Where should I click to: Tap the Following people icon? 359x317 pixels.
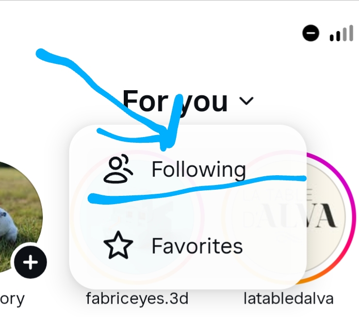tap(118, 169)
